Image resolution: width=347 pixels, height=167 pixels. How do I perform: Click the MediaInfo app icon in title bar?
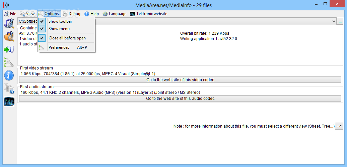pyautogui.click(x=6, y=5)
